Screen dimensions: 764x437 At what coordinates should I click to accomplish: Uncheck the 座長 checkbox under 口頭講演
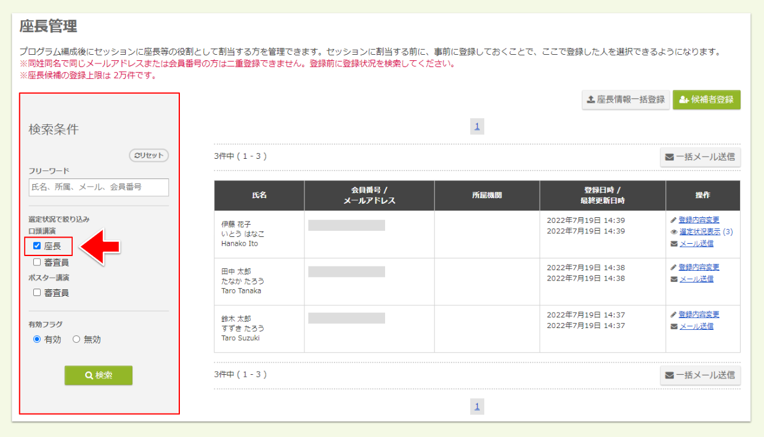coord(37,246)
